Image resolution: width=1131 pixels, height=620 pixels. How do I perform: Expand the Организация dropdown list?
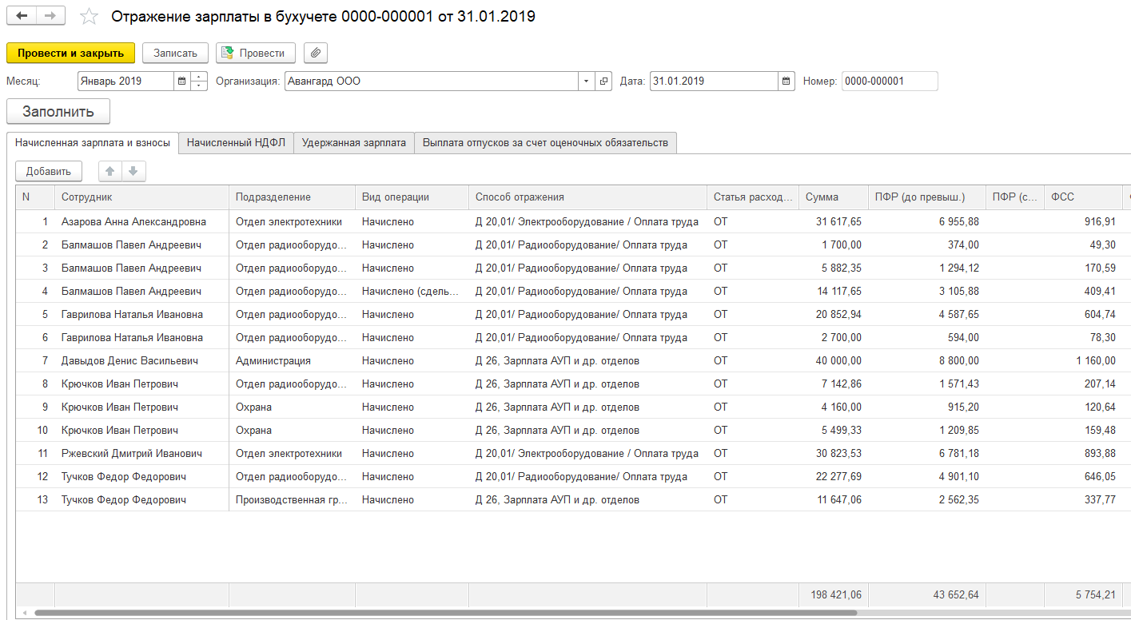click(x=587, y=81)
